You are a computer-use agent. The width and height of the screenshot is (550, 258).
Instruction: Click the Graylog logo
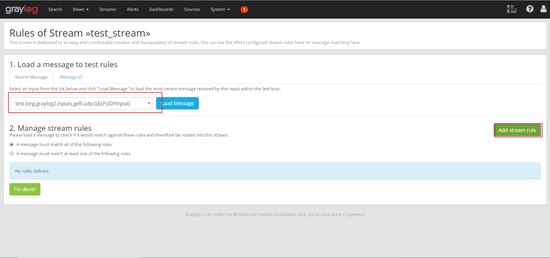pos(21,9)
